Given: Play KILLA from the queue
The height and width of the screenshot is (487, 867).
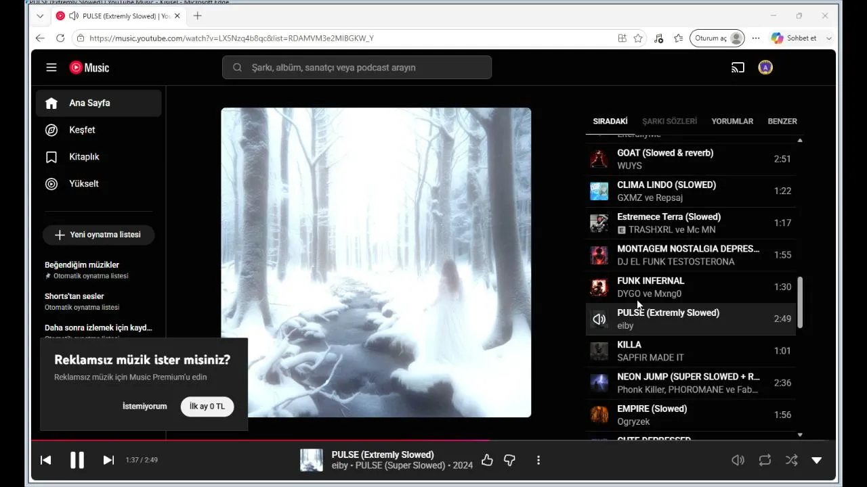Looking at the screenshot, I should (x=691, y=351).
